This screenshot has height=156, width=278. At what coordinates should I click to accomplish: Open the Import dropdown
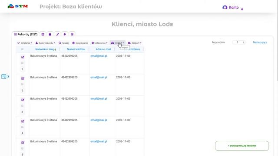pyautogui.click(x=118, y=43)
